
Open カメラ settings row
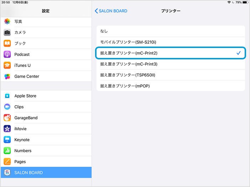click(46, 32)
